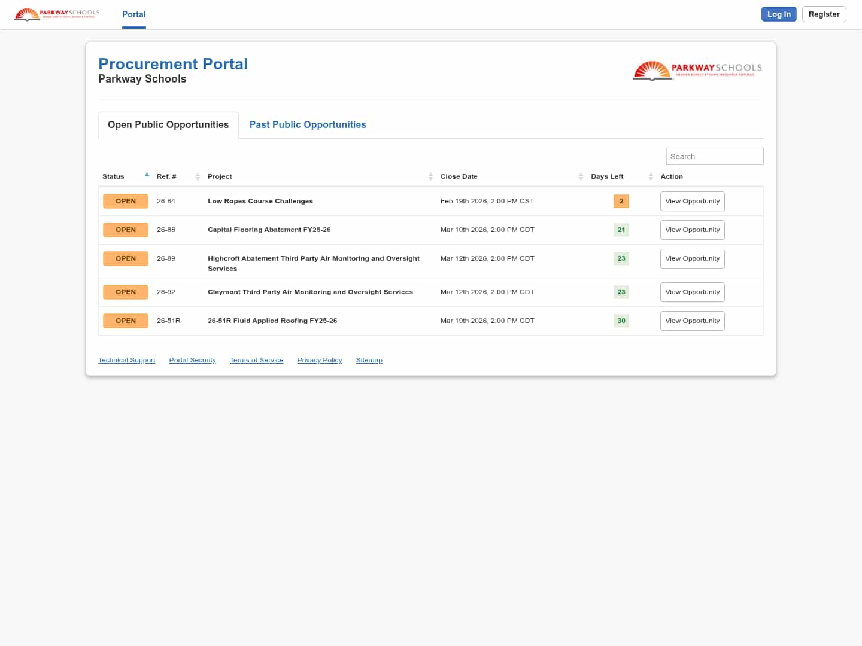Switch to Past Public Opportunities tab
This screenshot has width=862, height=646.
[308, 124]
